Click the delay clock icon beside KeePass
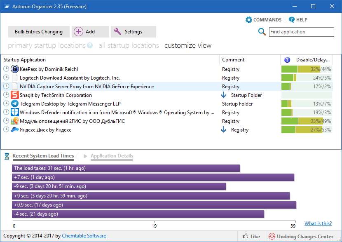The image size is (342, 242). click(x=6, y=69)
